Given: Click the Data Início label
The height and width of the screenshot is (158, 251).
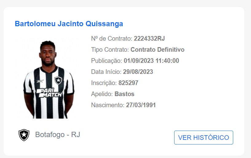Looking at the screenshot, I should tap(106, 72).
